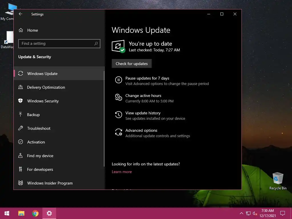This screenshot has width=292, height=219.
Task: Open the Home icon in sidebar
Action: [x=21, y=30]
